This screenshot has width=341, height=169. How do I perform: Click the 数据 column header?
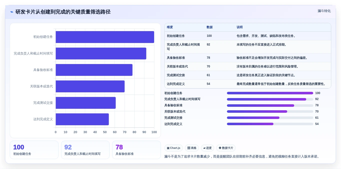click(210, 27)
